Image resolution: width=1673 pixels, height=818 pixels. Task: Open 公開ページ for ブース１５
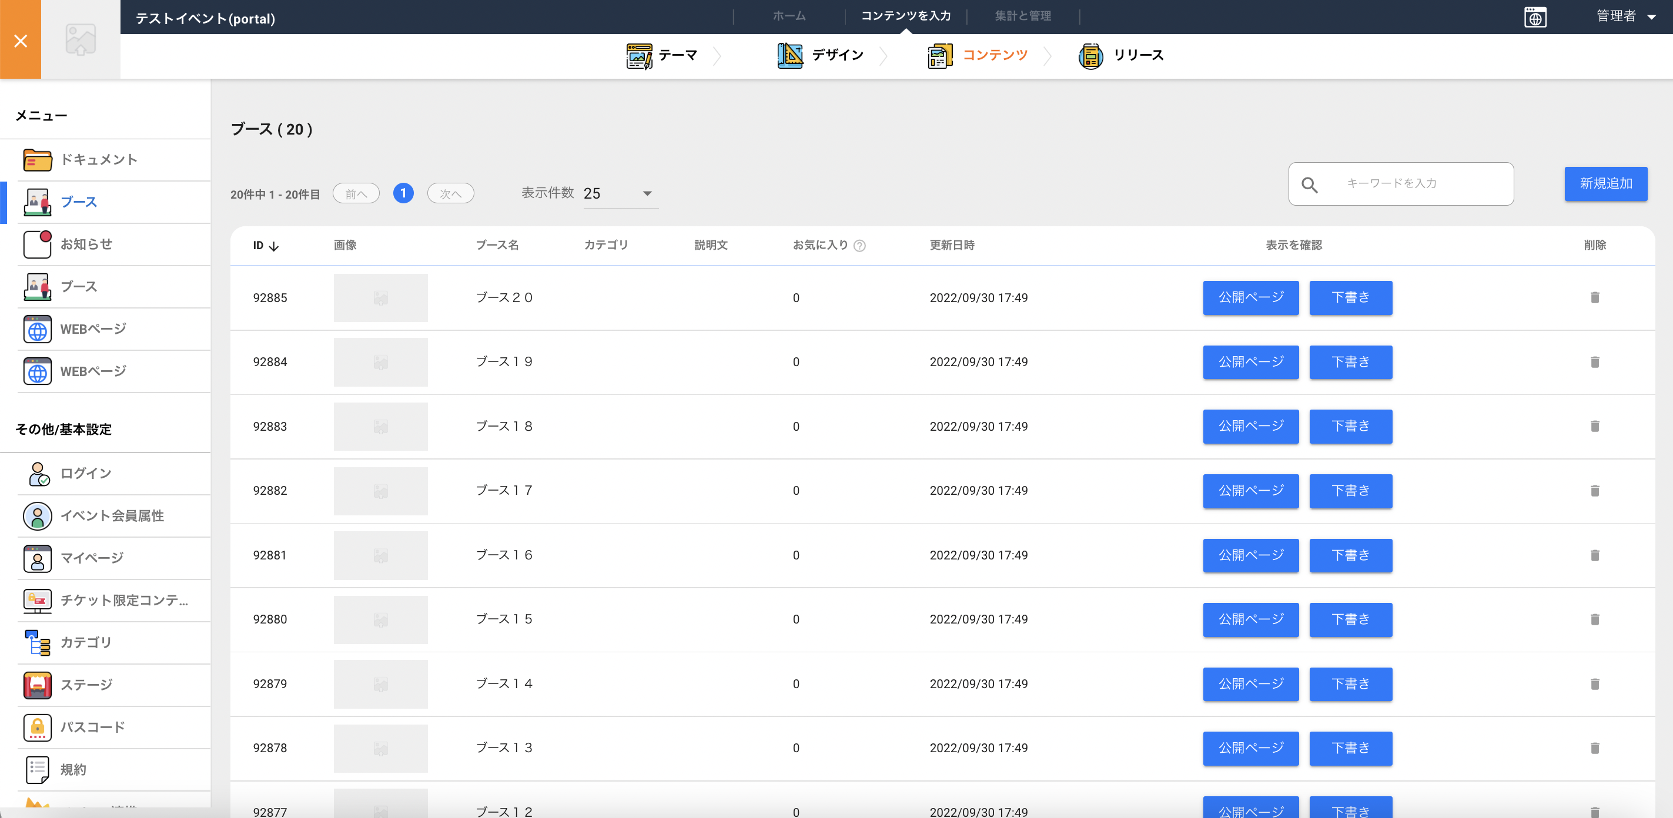click(x=1251, y=620)
